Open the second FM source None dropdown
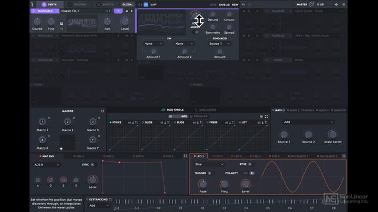378x212 pixels. [184, 44]
